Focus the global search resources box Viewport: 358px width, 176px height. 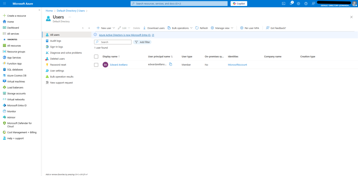click(x=179, y=3)
